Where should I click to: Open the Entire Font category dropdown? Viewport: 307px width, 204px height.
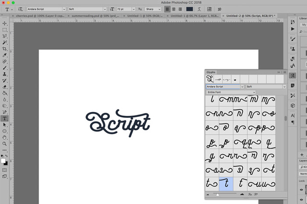point(231,92)
